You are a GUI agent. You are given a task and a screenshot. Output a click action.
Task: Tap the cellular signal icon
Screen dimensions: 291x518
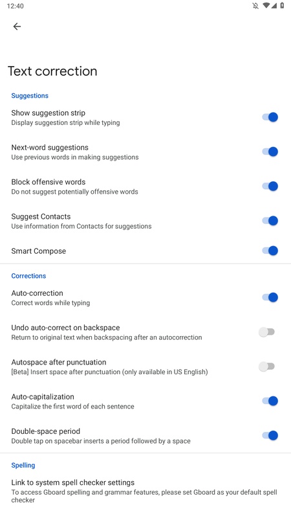click(x=274, y=6)
